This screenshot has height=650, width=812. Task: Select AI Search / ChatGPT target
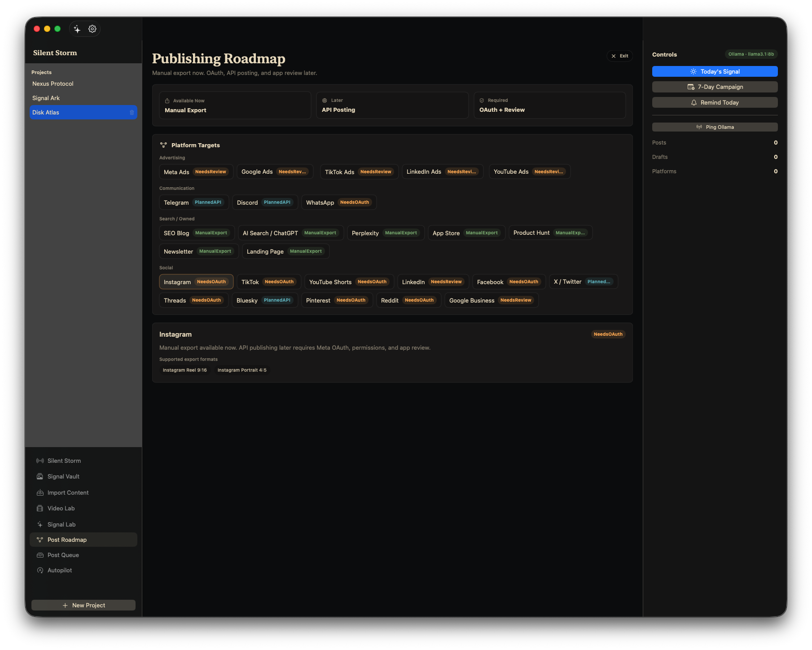coord(291,233)
